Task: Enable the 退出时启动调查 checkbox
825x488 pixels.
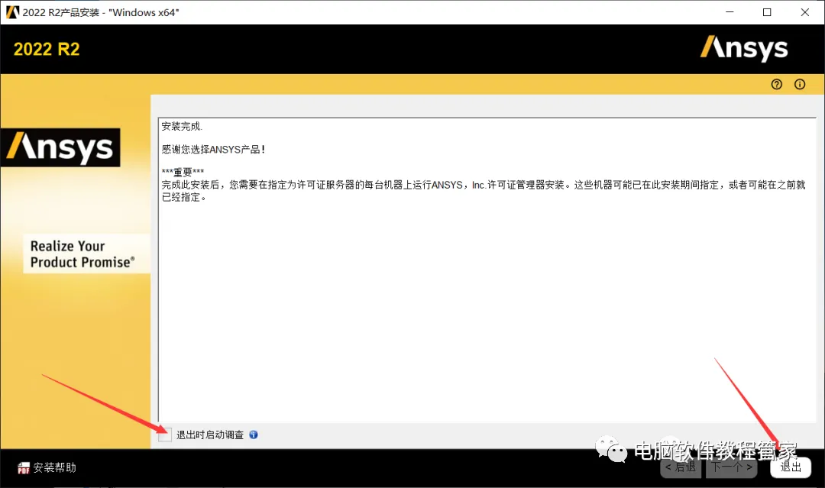Action: (165, 435)
